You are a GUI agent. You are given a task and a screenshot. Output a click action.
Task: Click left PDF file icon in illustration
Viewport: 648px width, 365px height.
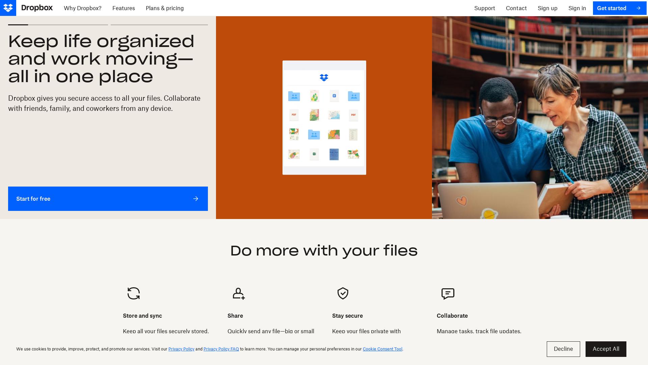point(294,115)
